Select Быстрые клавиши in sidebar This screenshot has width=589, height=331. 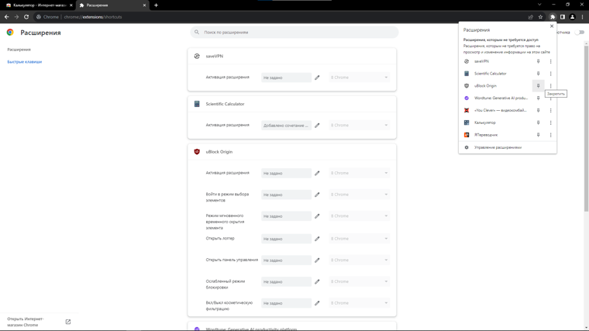pos(25,61)
